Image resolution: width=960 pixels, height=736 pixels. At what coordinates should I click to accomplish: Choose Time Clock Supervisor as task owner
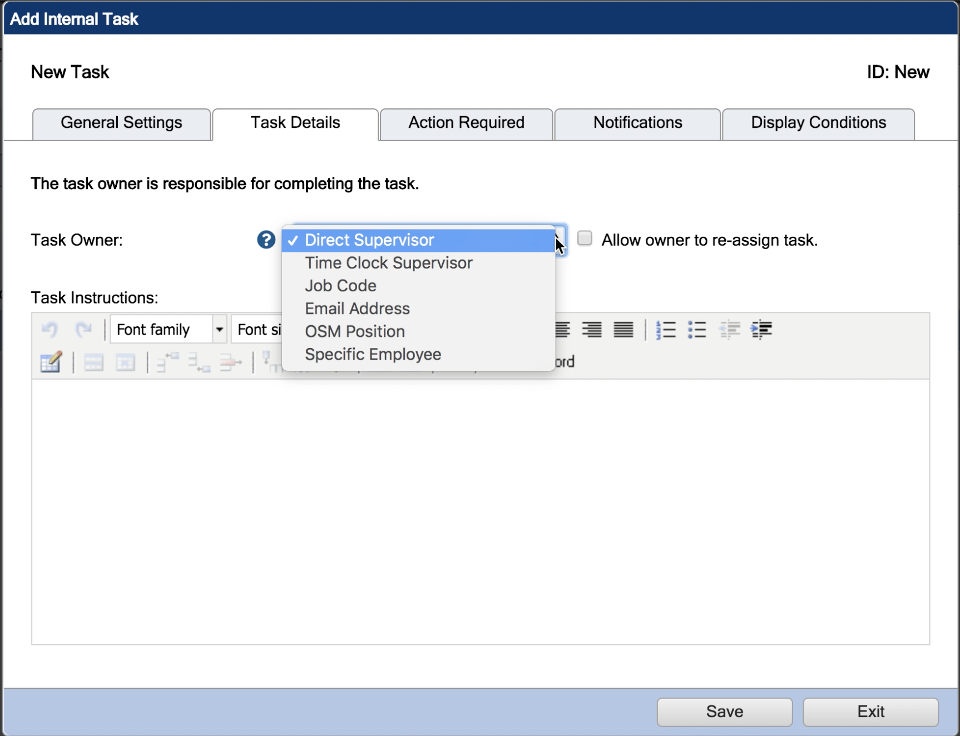388,262
